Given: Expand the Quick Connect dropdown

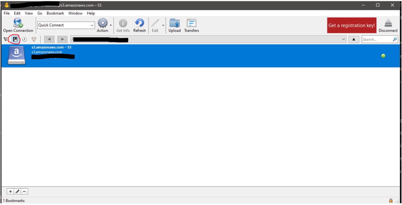Looking at the screenshot, I should coord(92,25).
